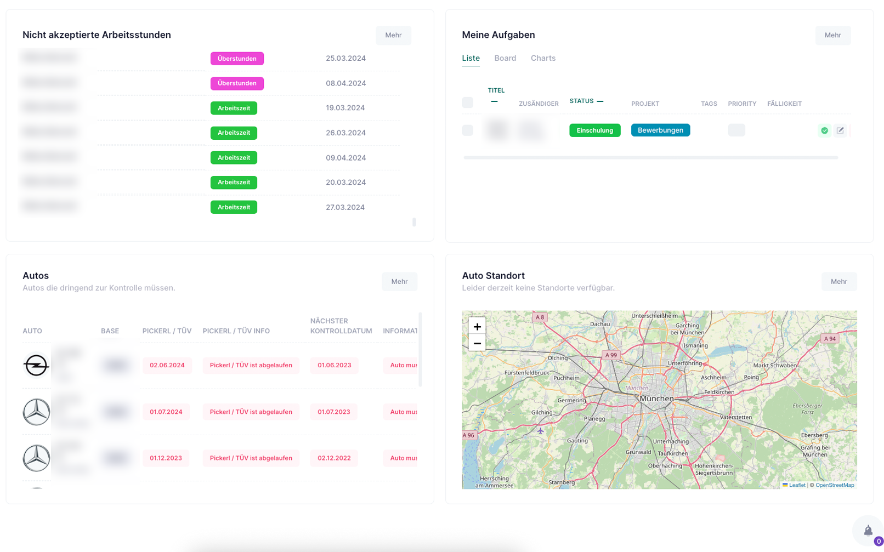
Task: Zoom in on the map
Action: click(477, 327)
